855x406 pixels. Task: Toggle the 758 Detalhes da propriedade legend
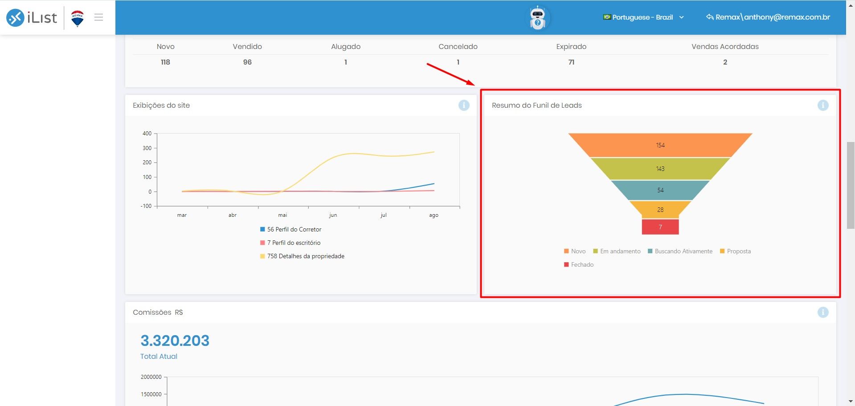(x=302, y=256)
